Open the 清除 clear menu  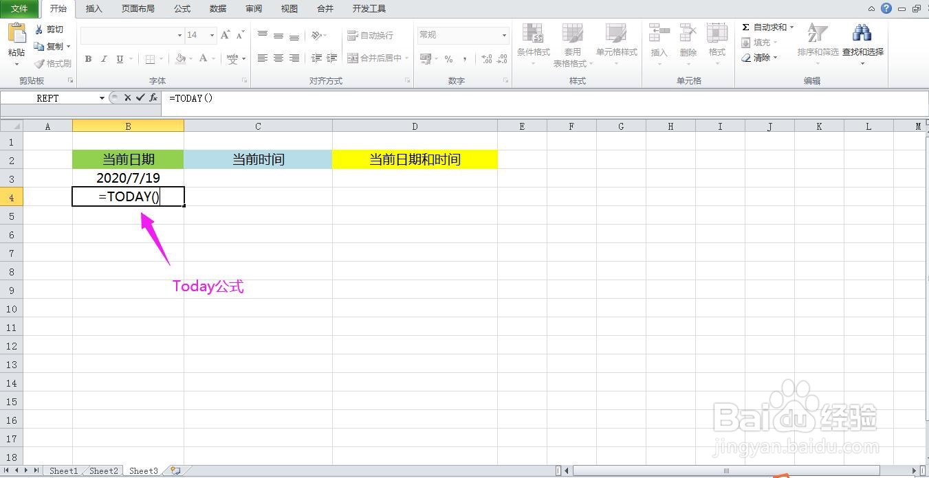(x=759, y=58)
